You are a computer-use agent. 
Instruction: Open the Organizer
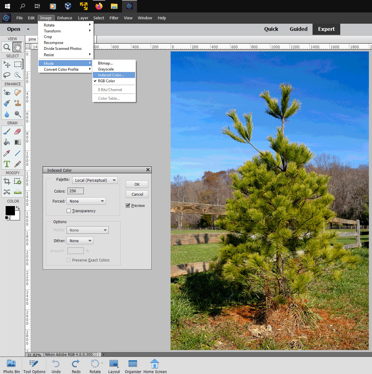tap(133, 365)
